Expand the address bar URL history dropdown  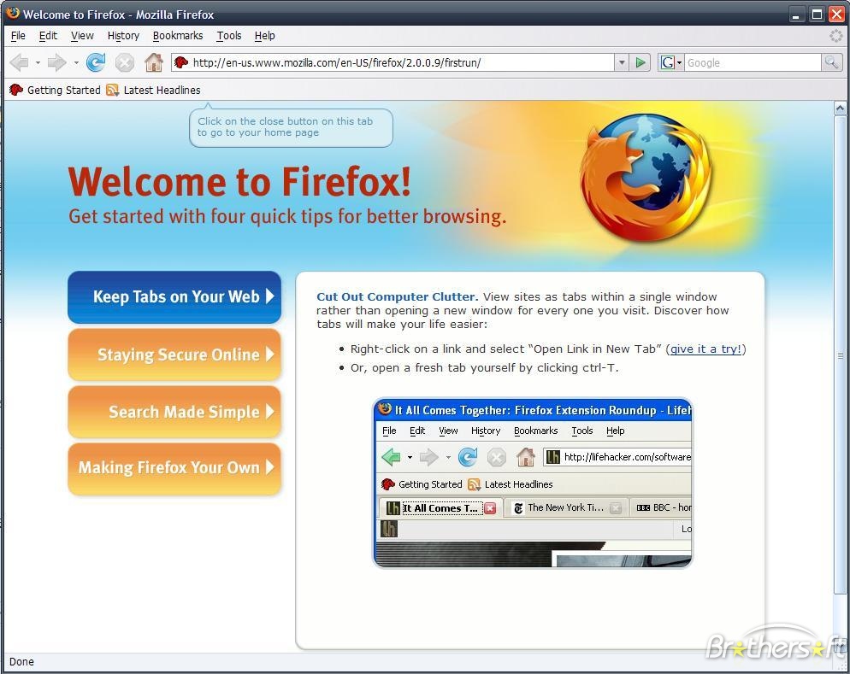pyautogui.click(x=622, y=63)
